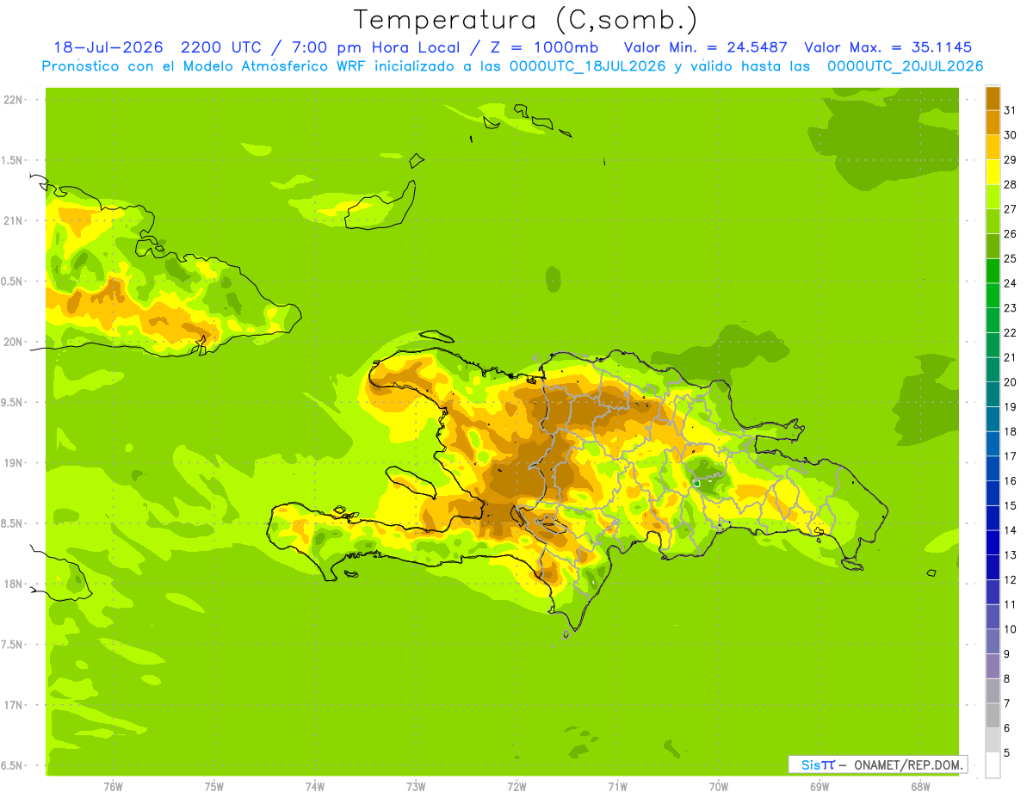Click legend value "25"
Viewport: 1033px width, 798px height.
pyautogui.click(x=1010, y=258)
